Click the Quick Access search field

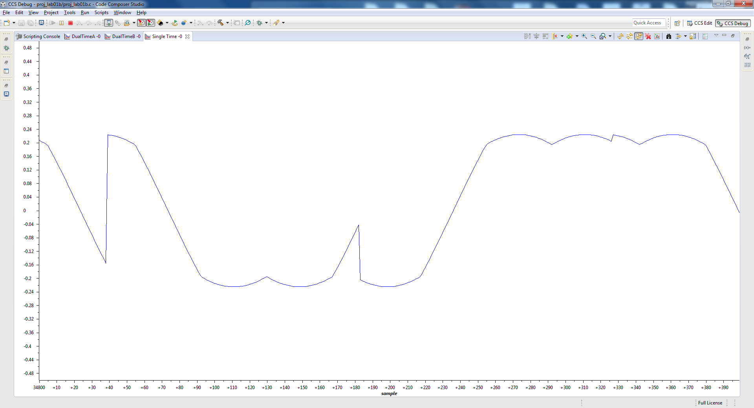point(649,23)
